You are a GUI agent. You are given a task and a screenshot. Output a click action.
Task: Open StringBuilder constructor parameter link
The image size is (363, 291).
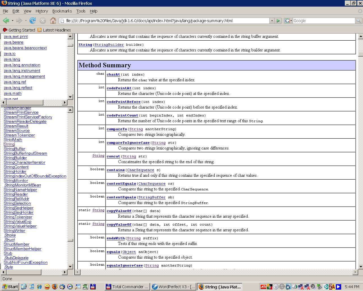tap(109, 45)
